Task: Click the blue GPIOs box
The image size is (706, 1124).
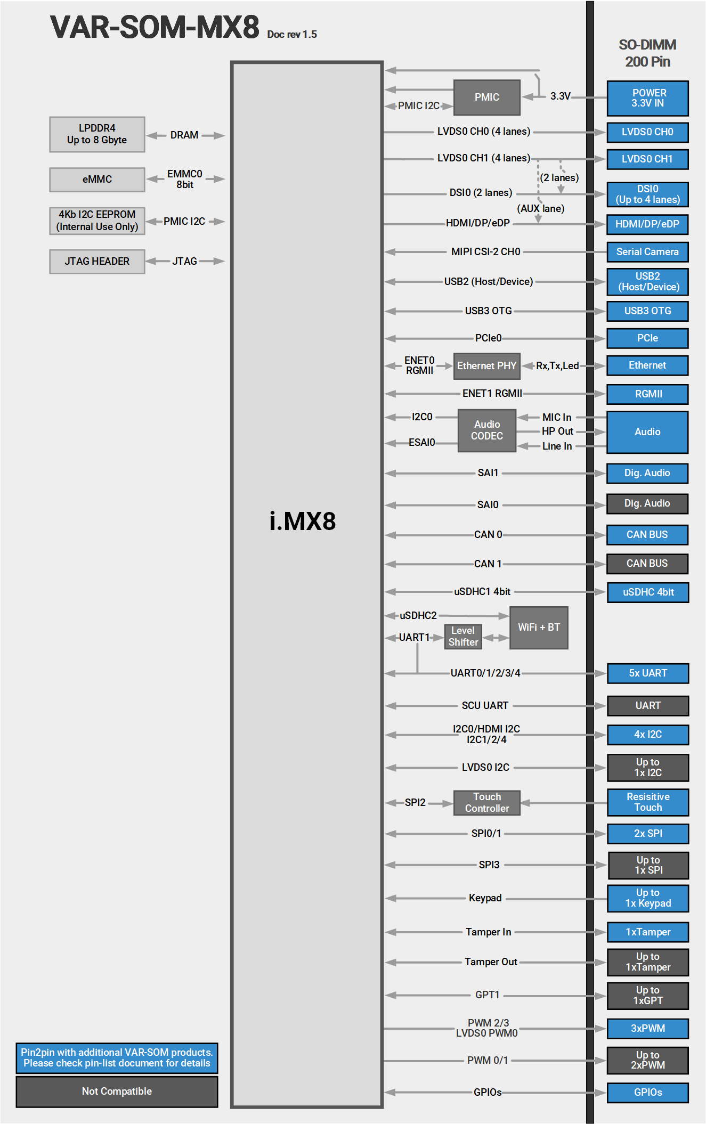Action: (x=647, y=1093)
